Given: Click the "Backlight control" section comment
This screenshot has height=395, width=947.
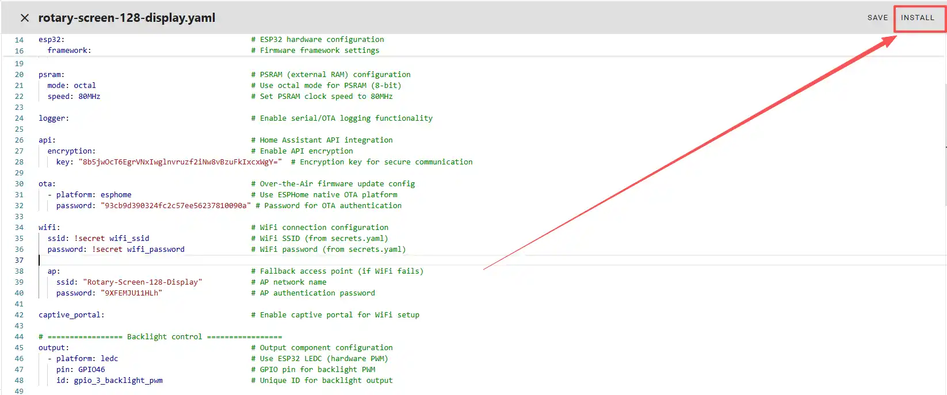Looking at the screenshot, I should (164, 337).
